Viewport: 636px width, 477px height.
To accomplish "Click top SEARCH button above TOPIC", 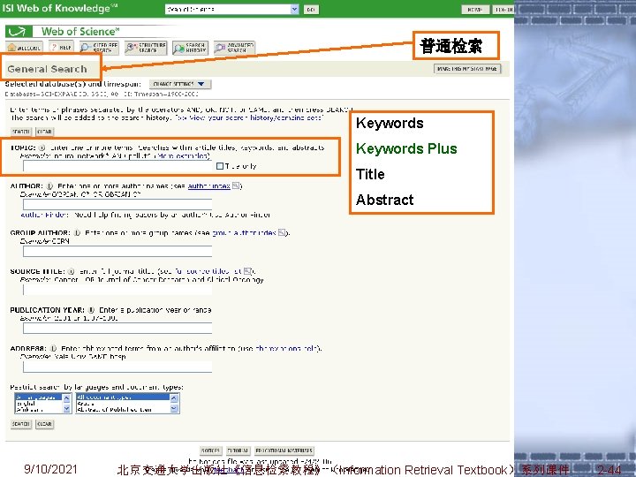I will coord(21,132).
